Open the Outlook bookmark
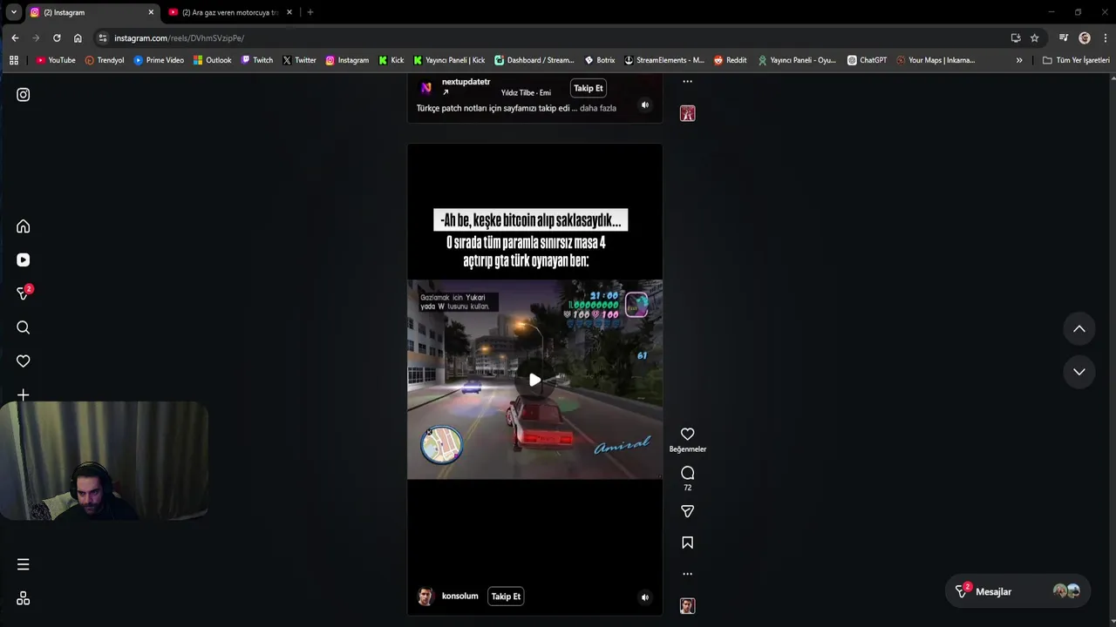 212,60
